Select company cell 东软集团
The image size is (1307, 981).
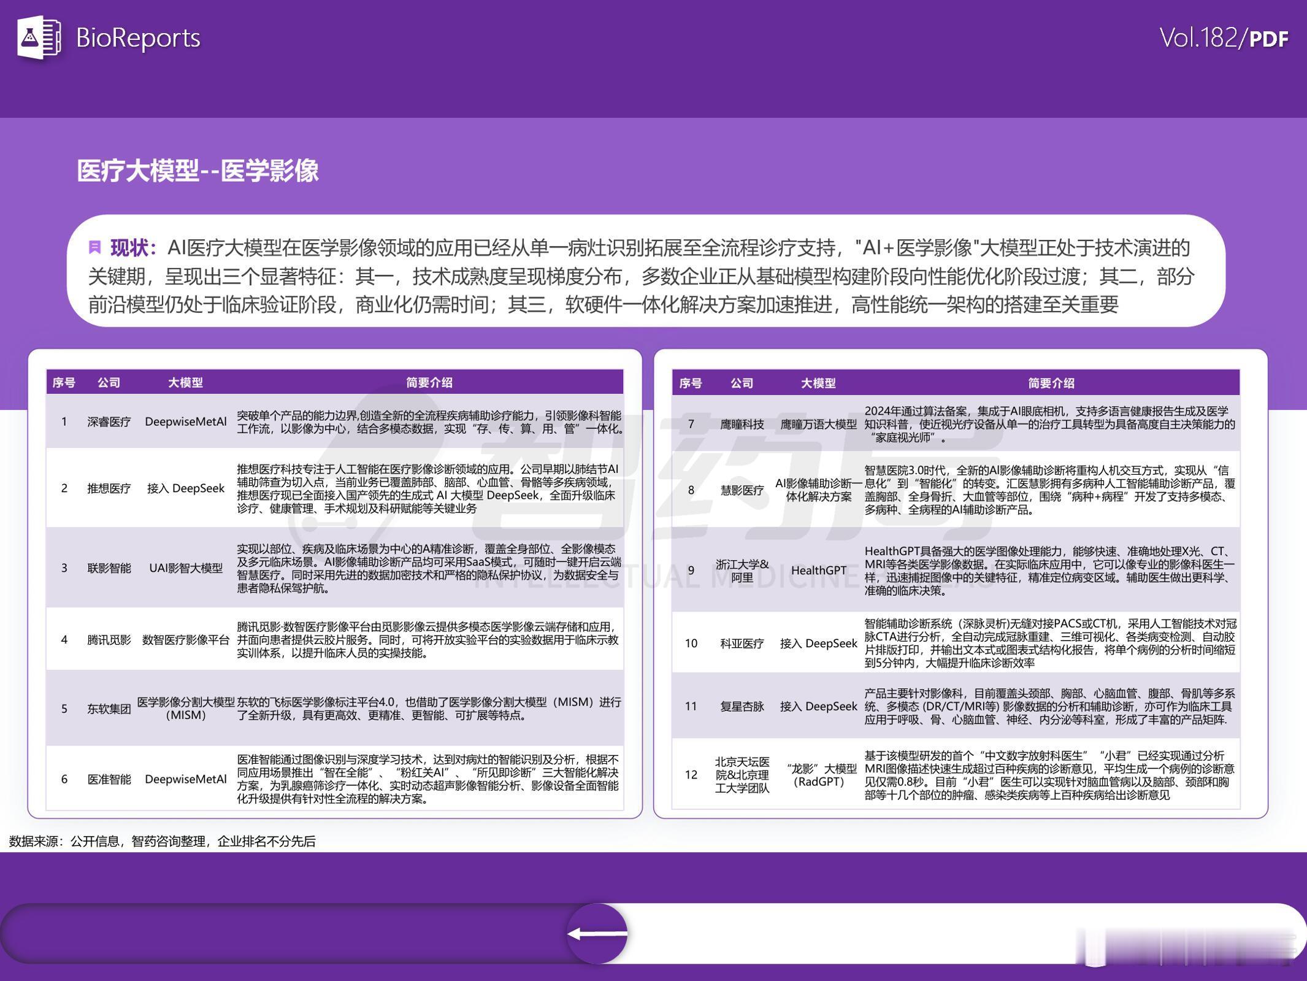[109, 709]
